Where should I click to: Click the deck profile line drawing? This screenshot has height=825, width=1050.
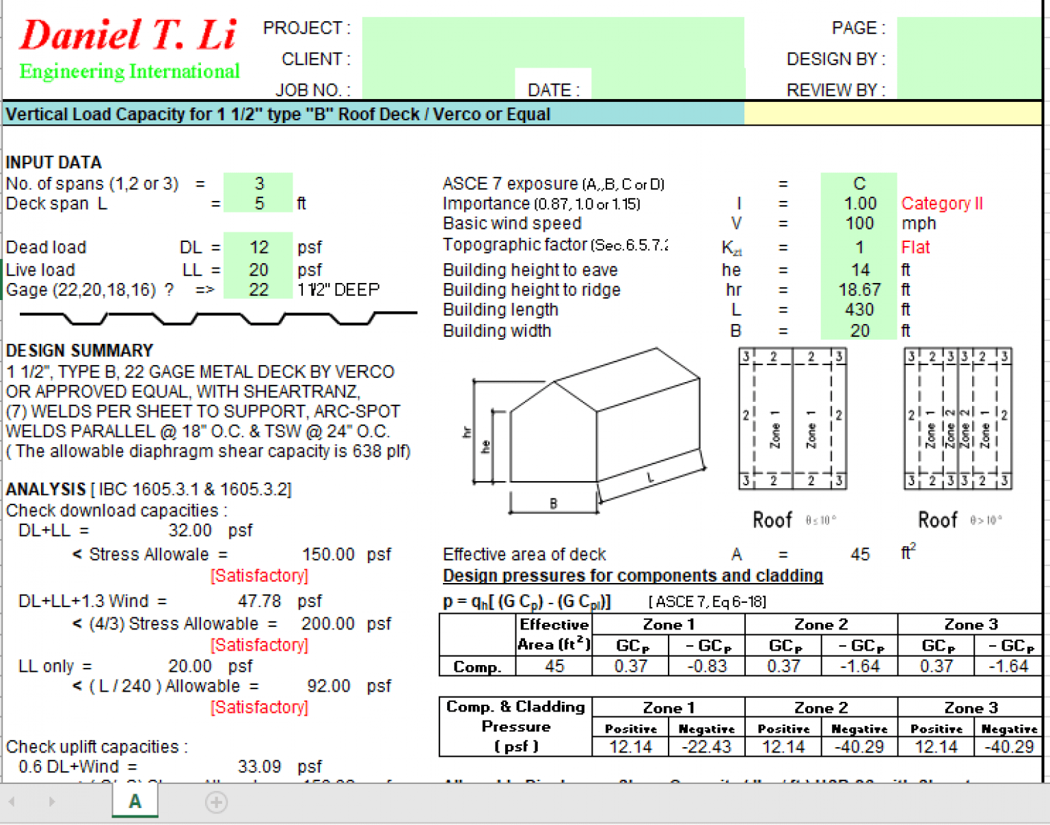coord(218,318)
